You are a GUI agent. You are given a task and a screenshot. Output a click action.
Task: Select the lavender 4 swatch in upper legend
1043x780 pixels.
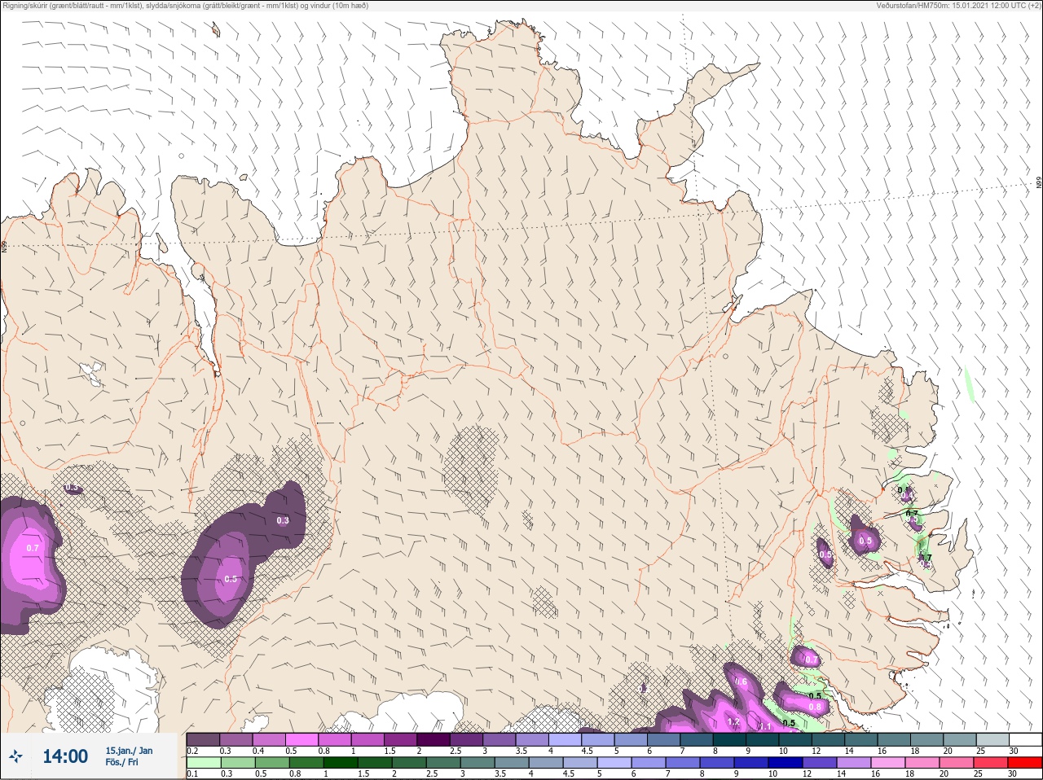(565, 739)
